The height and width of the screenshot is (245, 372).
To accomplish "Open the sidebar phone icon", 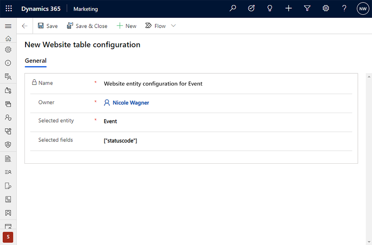I will (x=8, y=199).
